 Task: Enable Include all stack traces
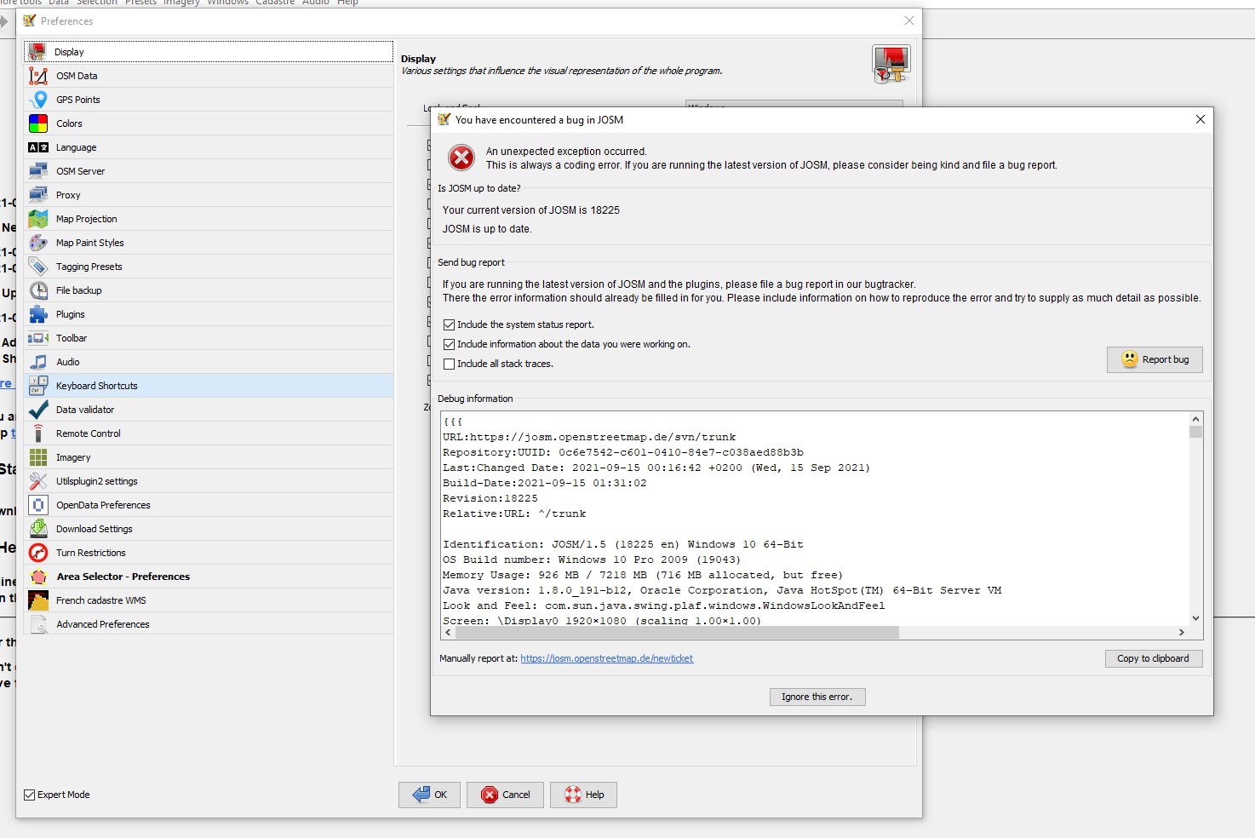[x=450, y=364]
